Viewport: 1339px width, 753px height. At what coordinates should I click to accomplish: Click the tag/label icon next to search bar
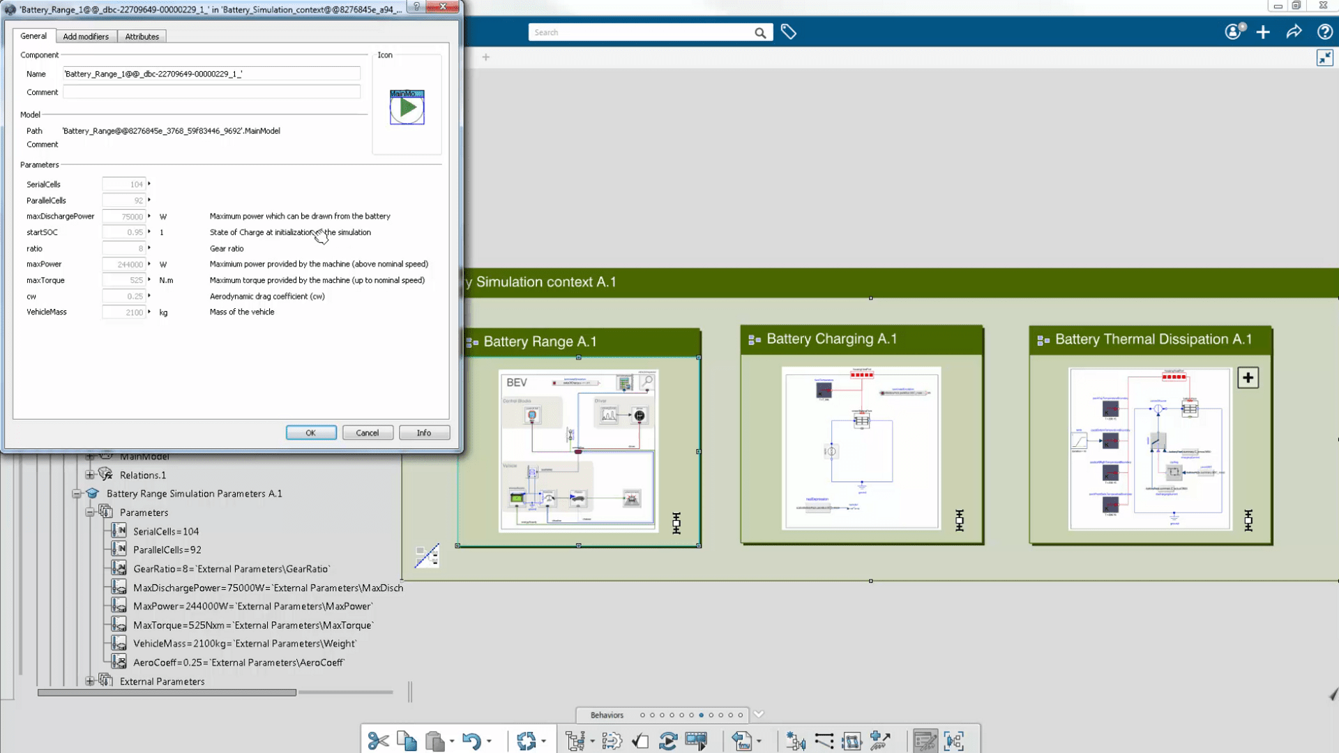tap(789, 32)
